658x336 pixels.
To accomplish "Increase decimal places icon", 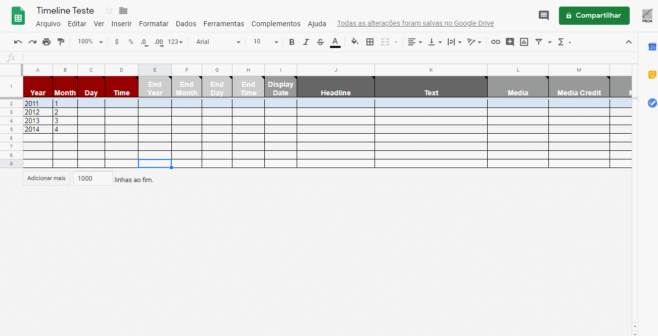I will [159, 42].
